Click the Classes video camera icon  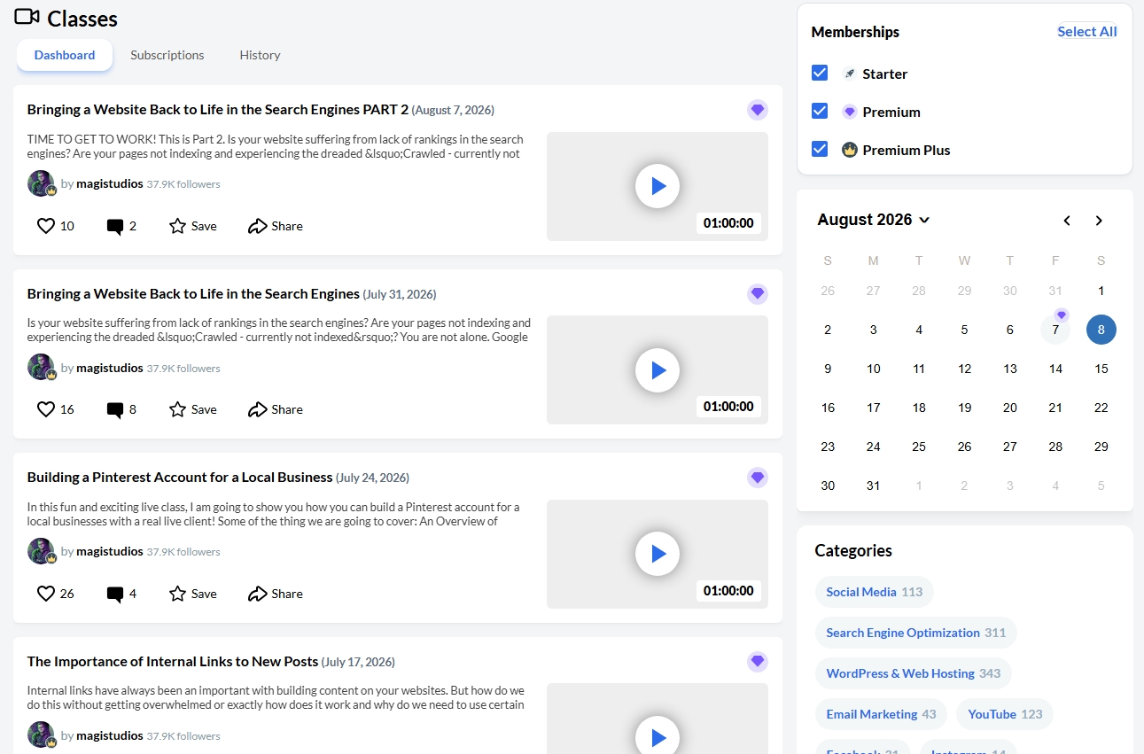pyautogui.click(x=27, y=16)
